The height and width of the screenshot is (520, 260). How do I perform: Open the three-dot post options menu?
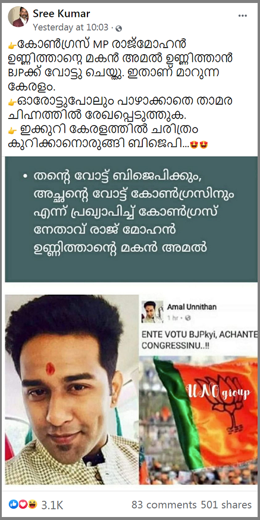[243, 16]
